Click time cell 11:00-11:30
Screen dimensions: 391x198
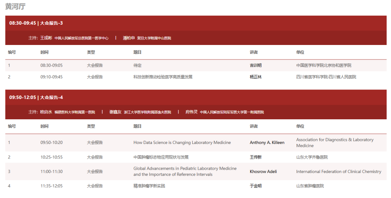[x=52, y=172]
